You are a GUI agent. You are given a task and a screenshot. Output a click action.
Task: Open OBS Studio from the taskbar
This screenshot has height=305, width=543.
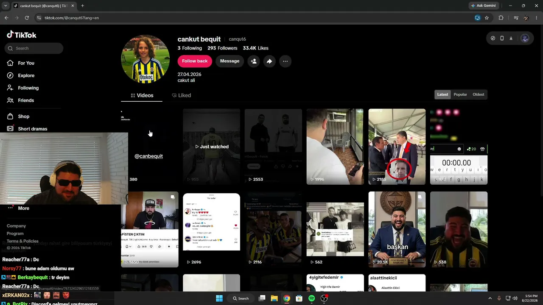(x=325, y=298)
